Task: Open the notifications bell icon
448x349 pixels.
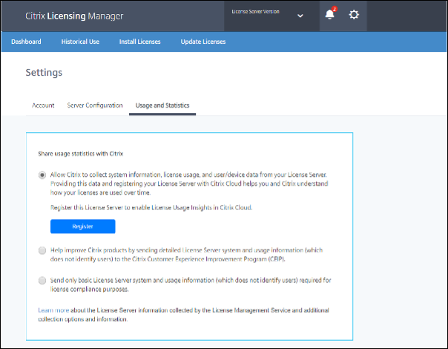Action: click(330, 15)
